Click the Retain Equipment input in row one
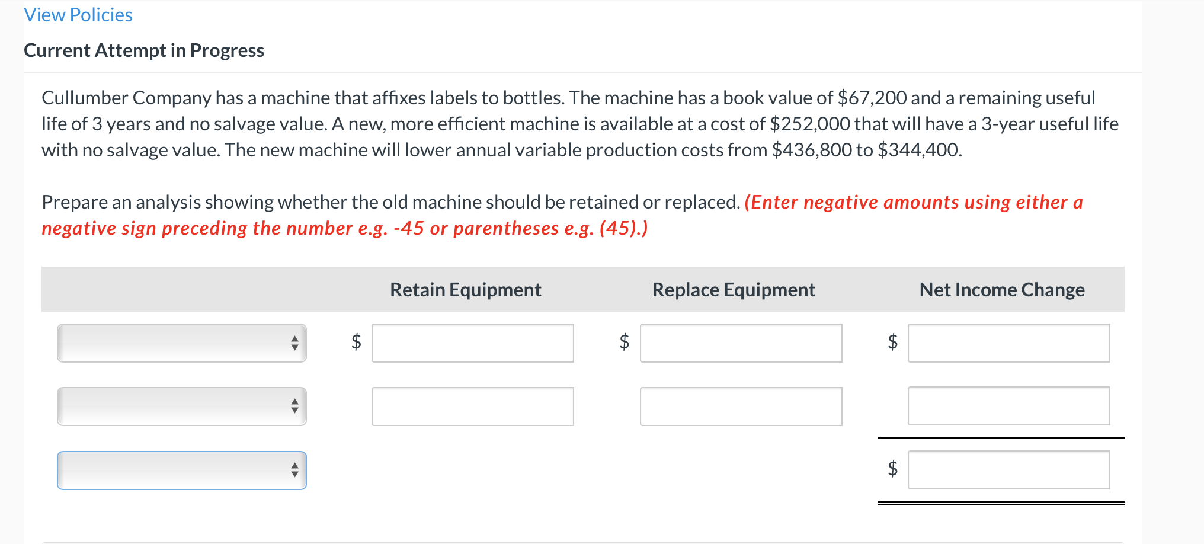This screenshot has width=1204, height=544. pyautogui.click(x=472, y=343)
